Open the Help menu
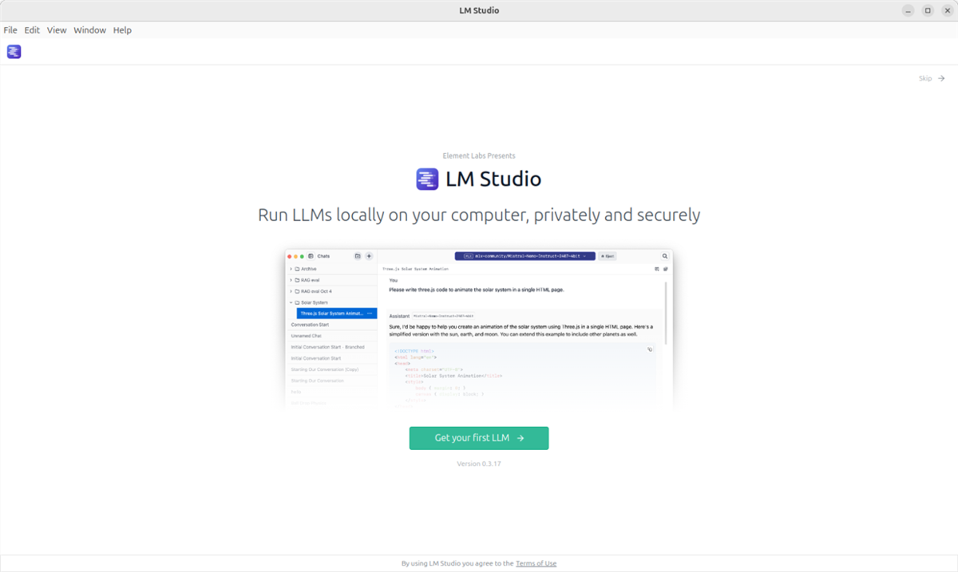Viewport: 958px width, 572px height. tap(122, 30)
